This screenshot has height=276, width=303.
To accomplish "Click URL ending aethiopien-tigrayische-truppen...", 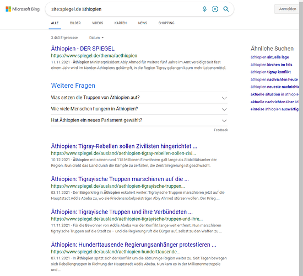I will [x=118, y=186].
